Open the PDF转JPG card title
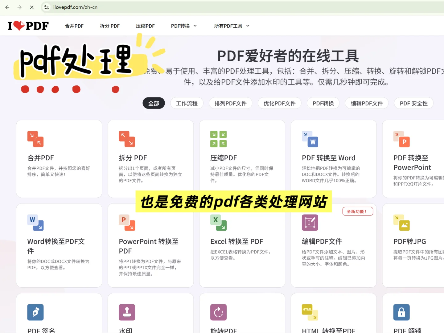Screen dimensions: 444x333 click(410, 241)
